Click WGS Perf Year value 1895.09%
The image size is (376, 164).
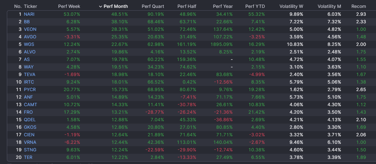[x=222, y=45]
